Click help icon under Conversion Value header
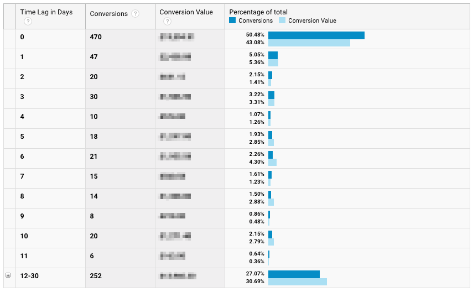 pyautogui.click(x=167, y=22)
